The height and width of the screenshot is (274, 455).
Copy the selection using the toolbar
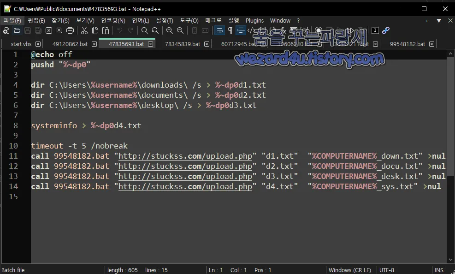pyautogui.click(x=95, y=30)
